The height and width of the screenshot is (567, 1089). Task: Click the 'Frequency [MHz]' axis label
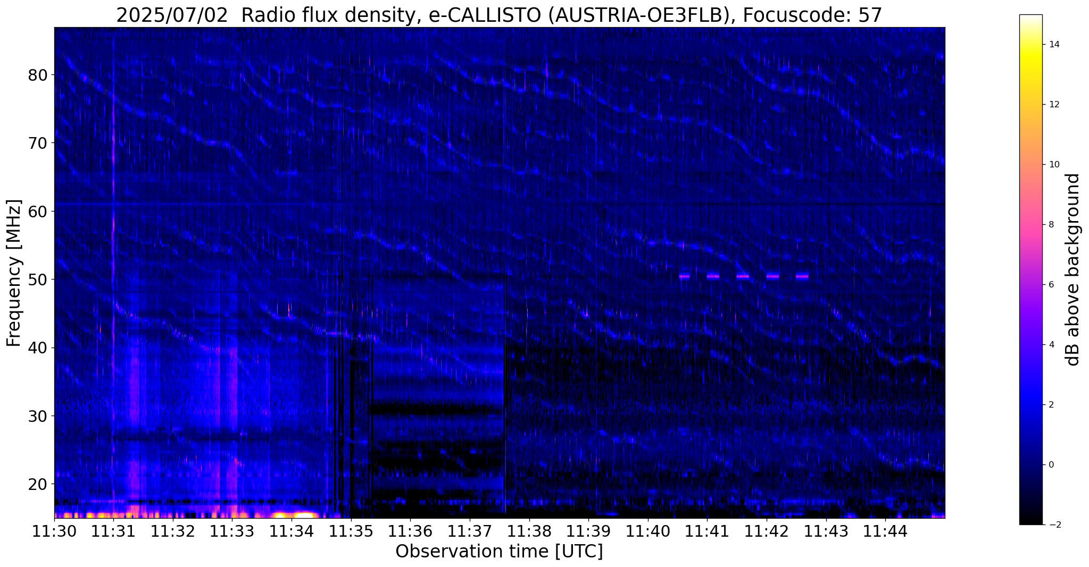[x=14, y=273]
